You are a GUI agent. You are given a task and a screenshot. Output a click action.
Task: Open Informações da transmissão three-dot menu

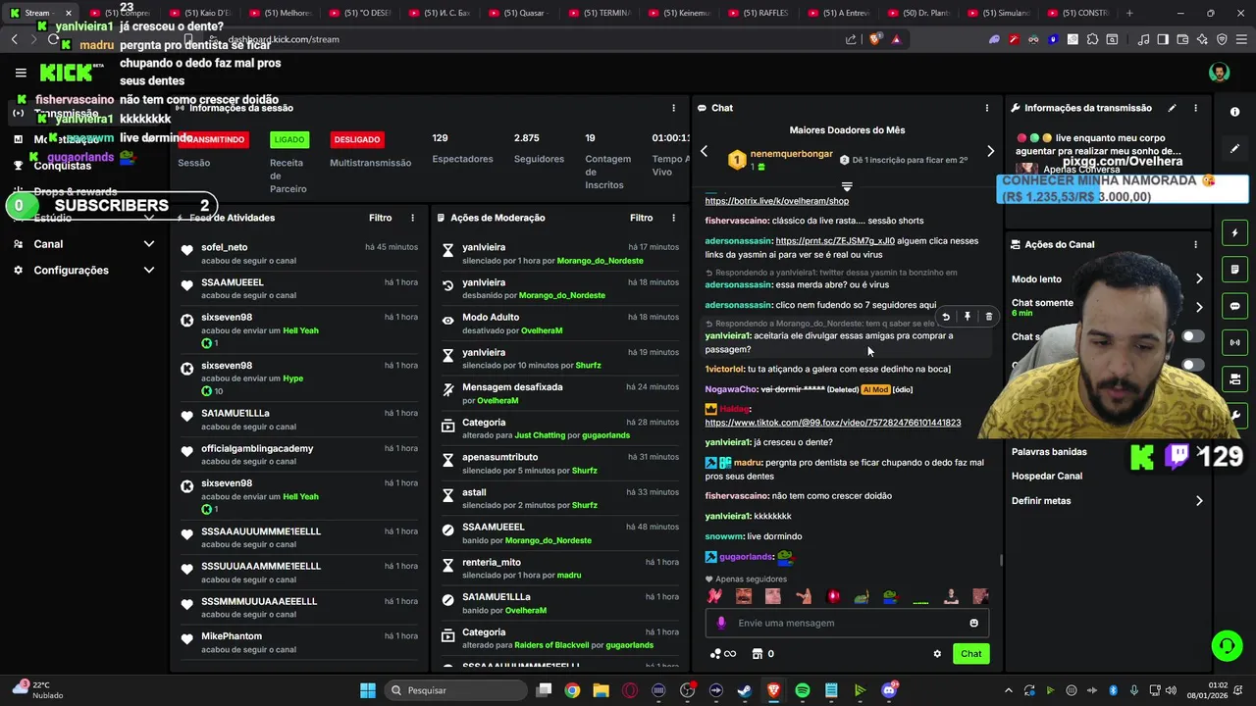pos(1195,108)
